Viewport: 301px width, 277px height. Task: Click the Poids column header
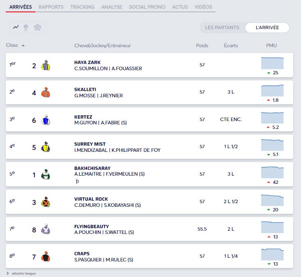coord(202,46)
